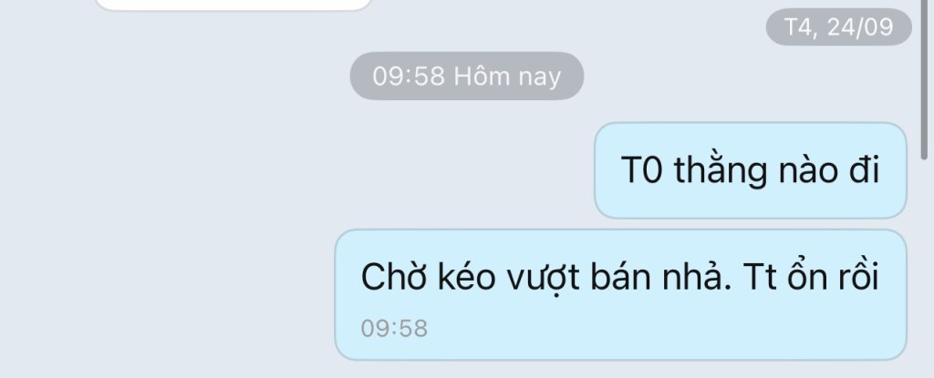Click "Hôm nay" text in the time separator
This screenshot has width=934, height=378.
coord(507,77)
